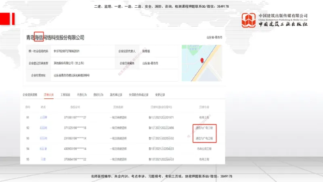Viewport: 323px width, 182px height.
Task: Click 市政公用工程 cell in row 94
Action: (204, 148)
